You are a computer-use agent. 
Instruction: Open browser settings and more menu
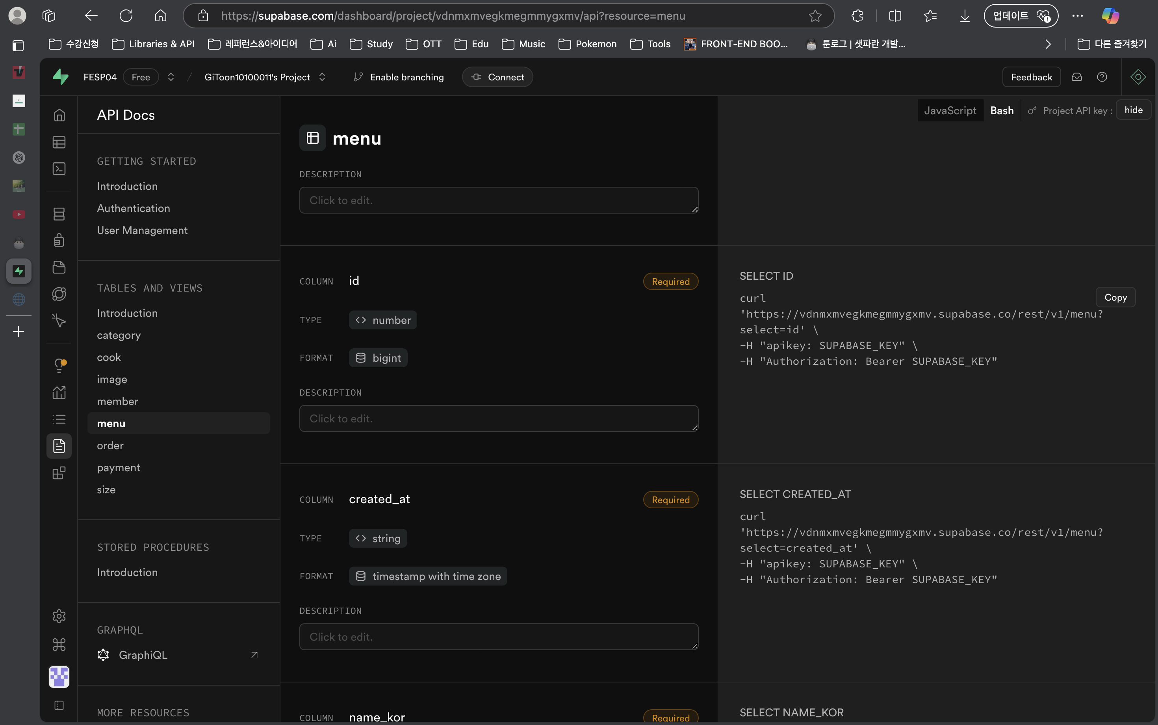pos(1078,16)
